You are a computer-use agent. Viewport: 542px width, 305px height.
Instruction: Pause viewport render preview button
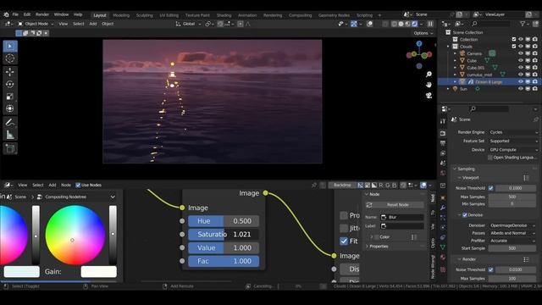coord(430,24)
